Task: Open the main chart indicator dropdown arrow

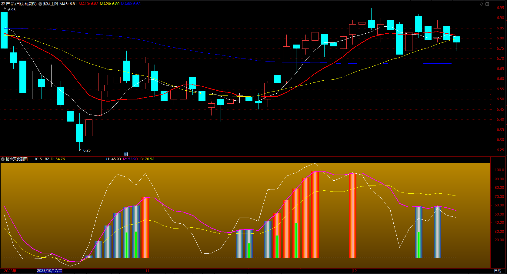Action: click(x=40, y=4)
